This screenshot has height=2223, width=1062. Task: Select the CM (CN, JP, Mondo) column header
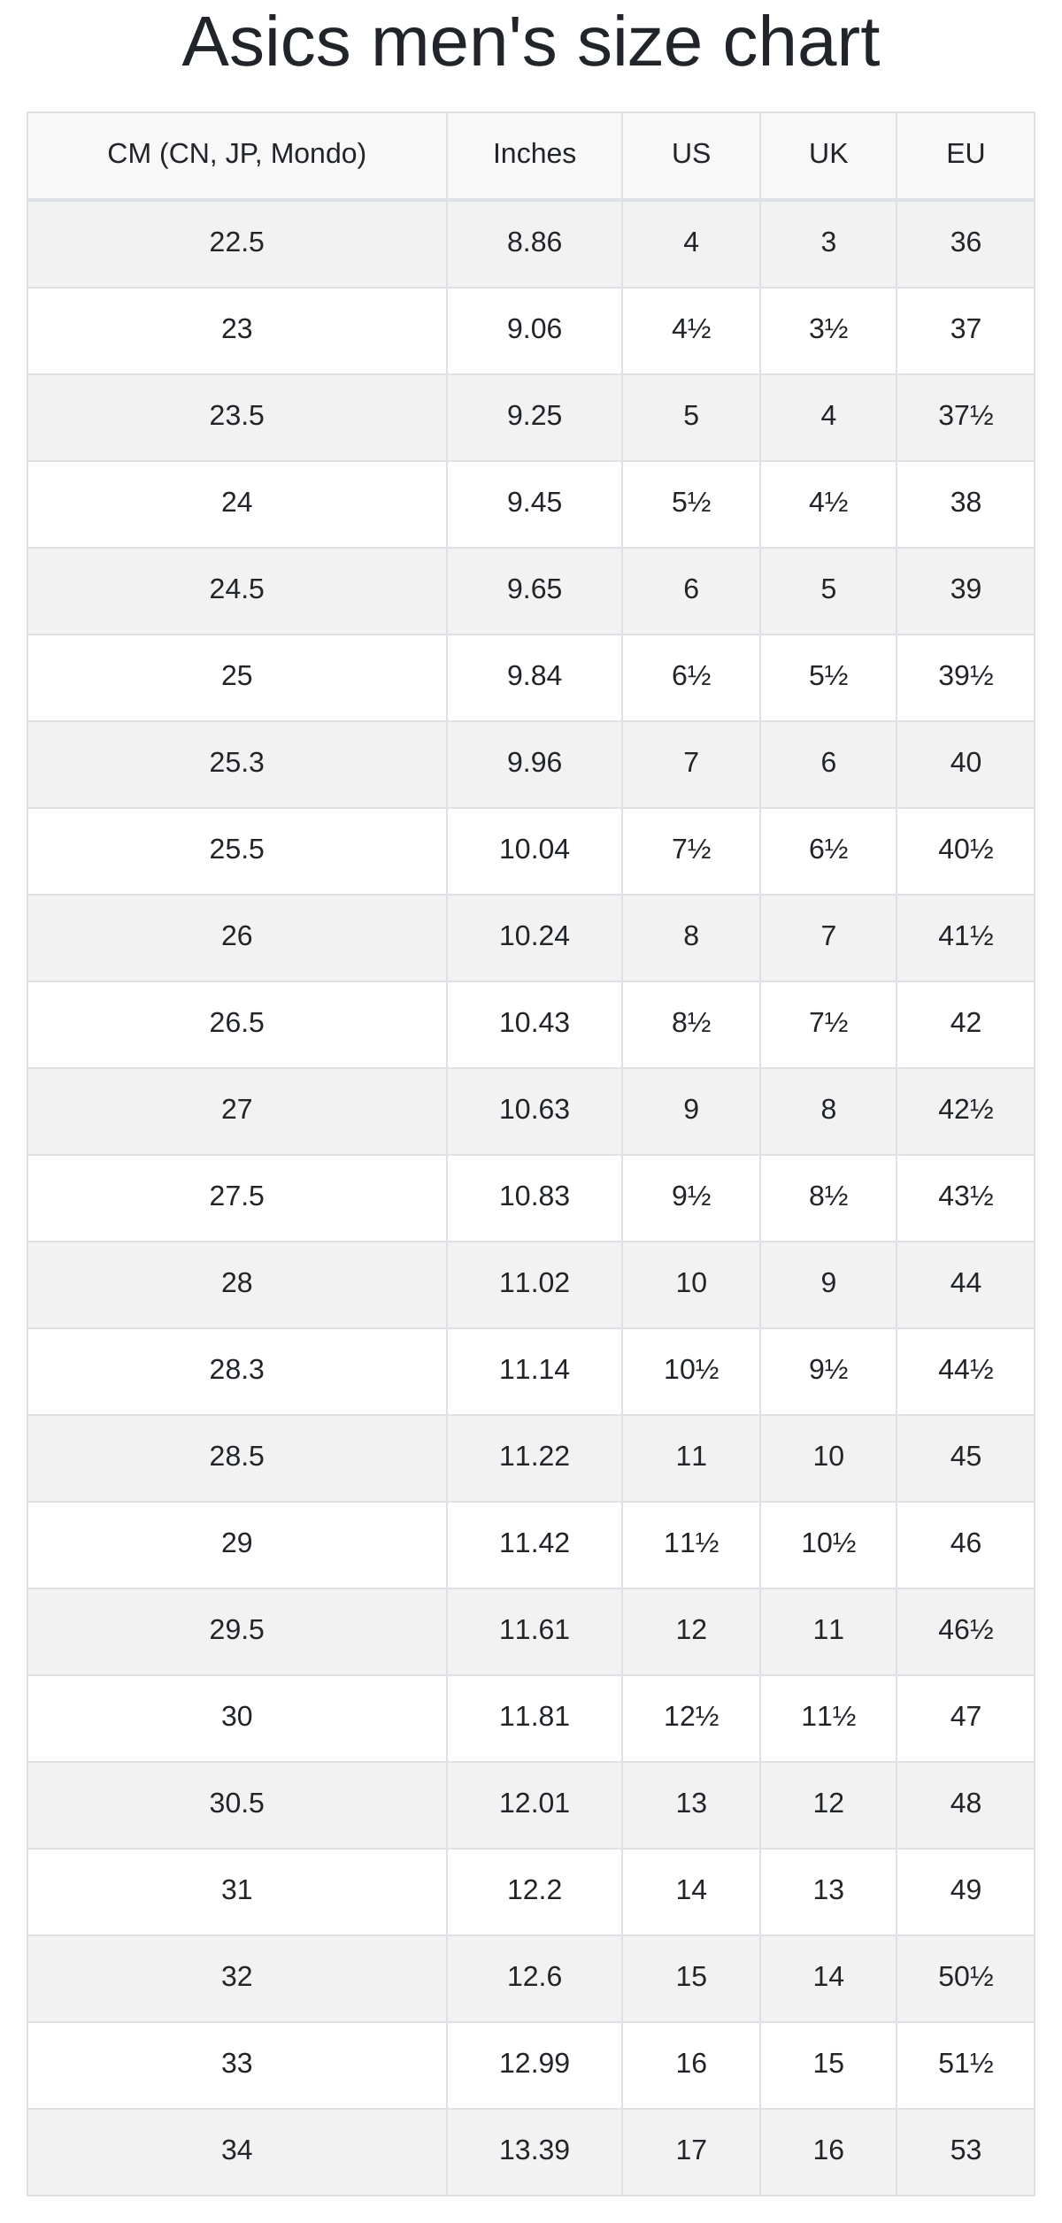237,155
